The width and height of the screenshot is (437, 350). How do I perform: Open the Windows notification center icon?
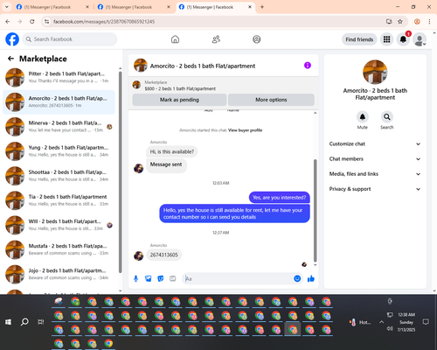(426, 322)
